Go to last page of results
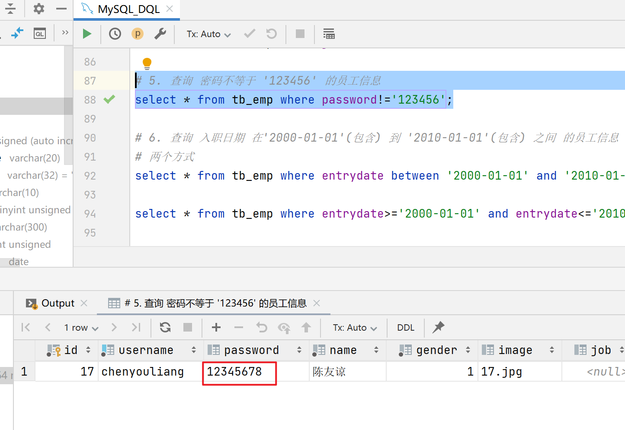Screen dimensions: 625x430 point(136,327)
